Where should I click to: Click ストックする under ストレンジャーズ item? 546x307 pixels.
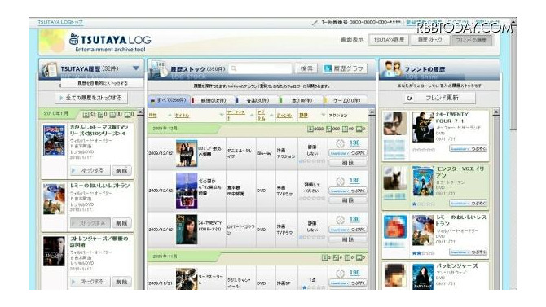[90, 282]
